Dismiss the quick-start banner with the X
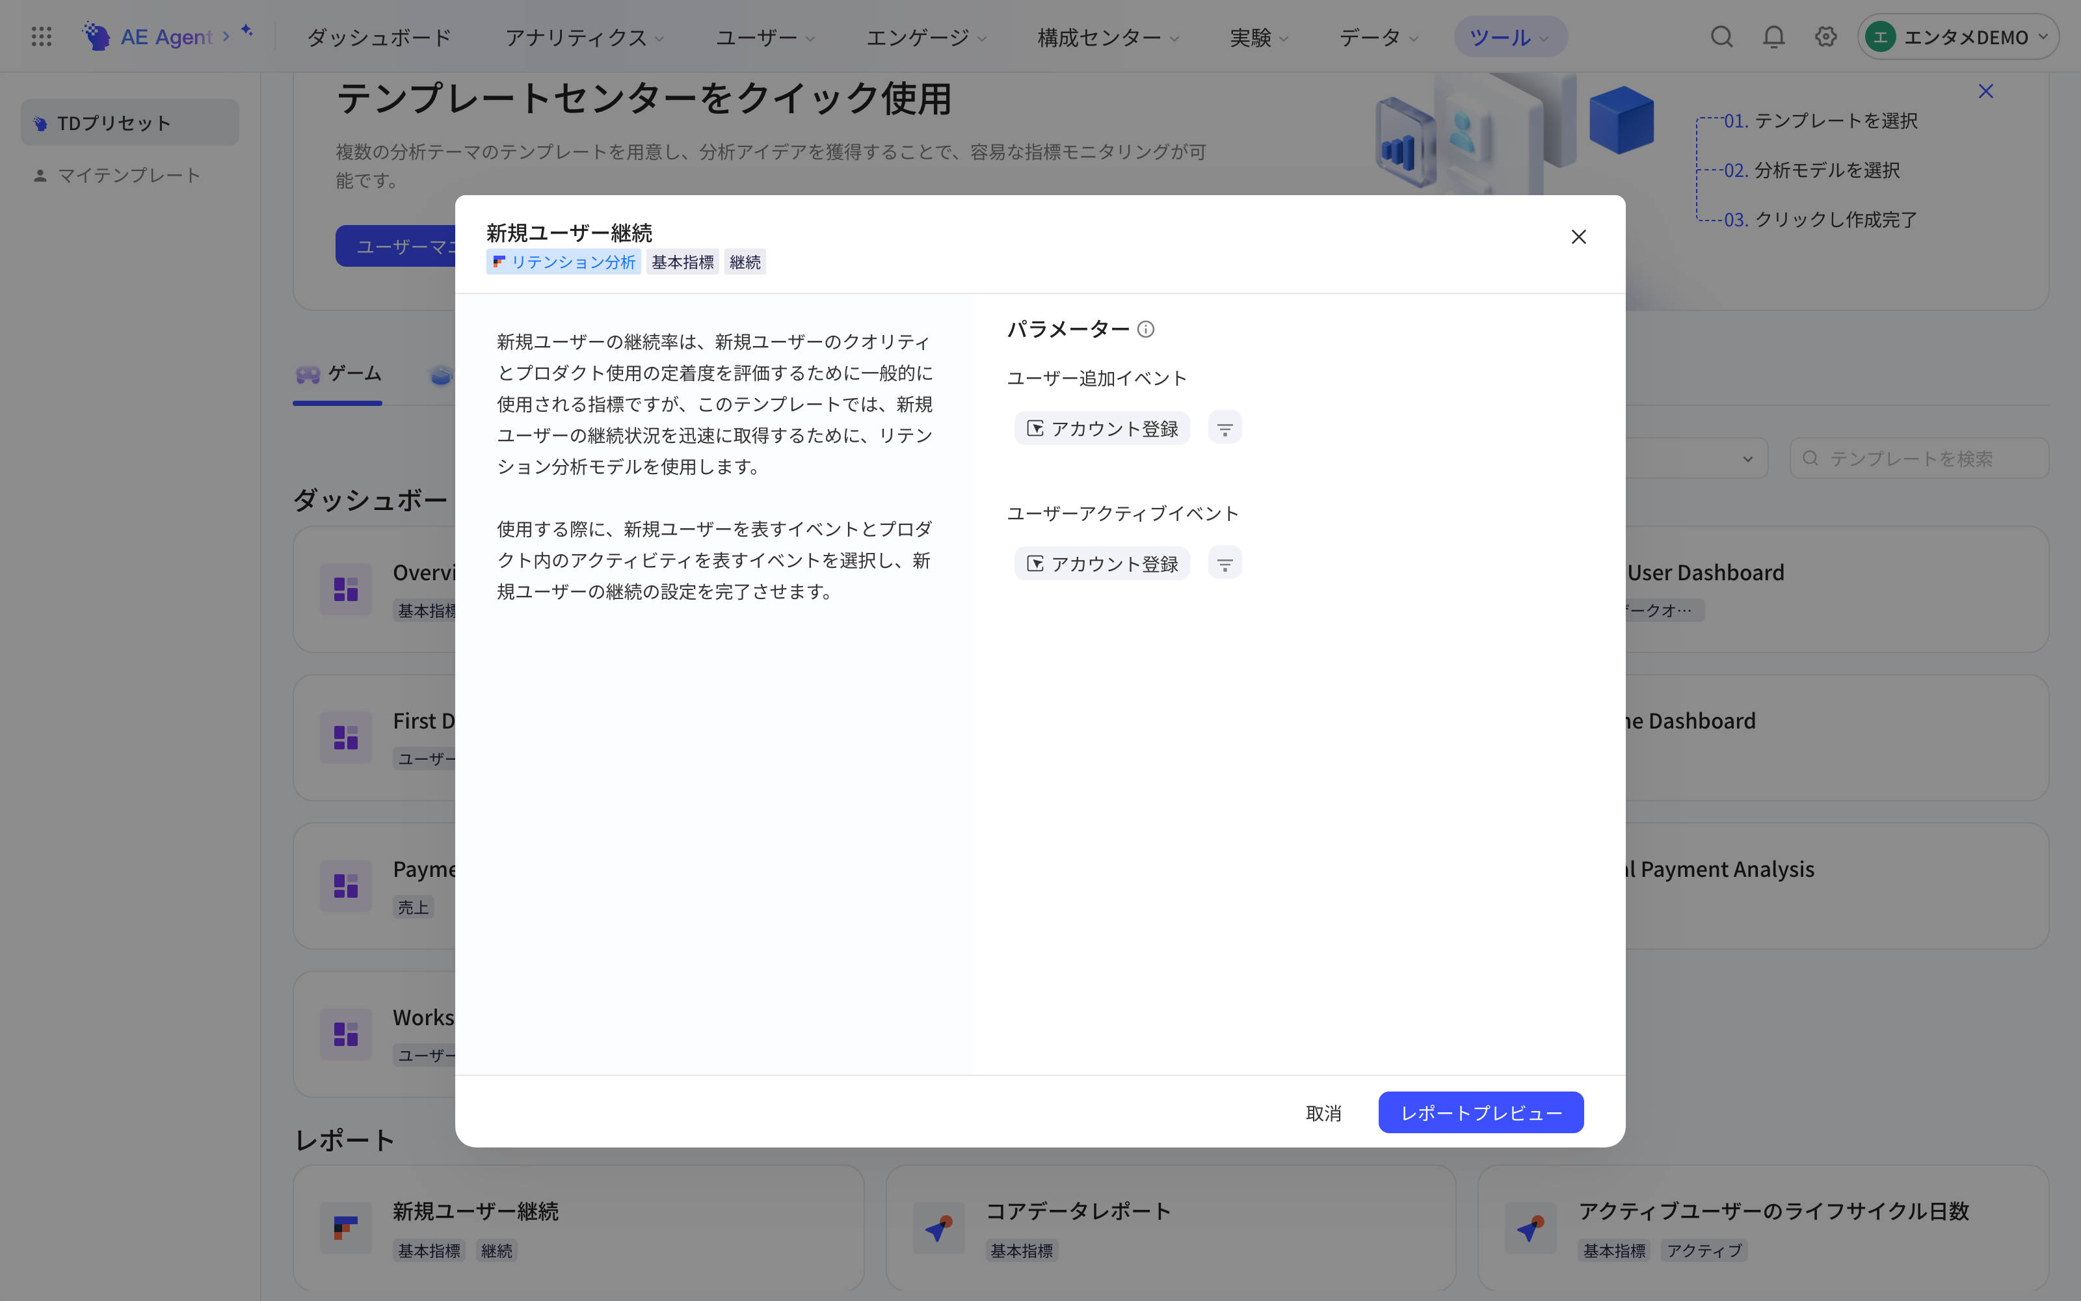Screen dimensions: 2081x1301 [1985, 91]
